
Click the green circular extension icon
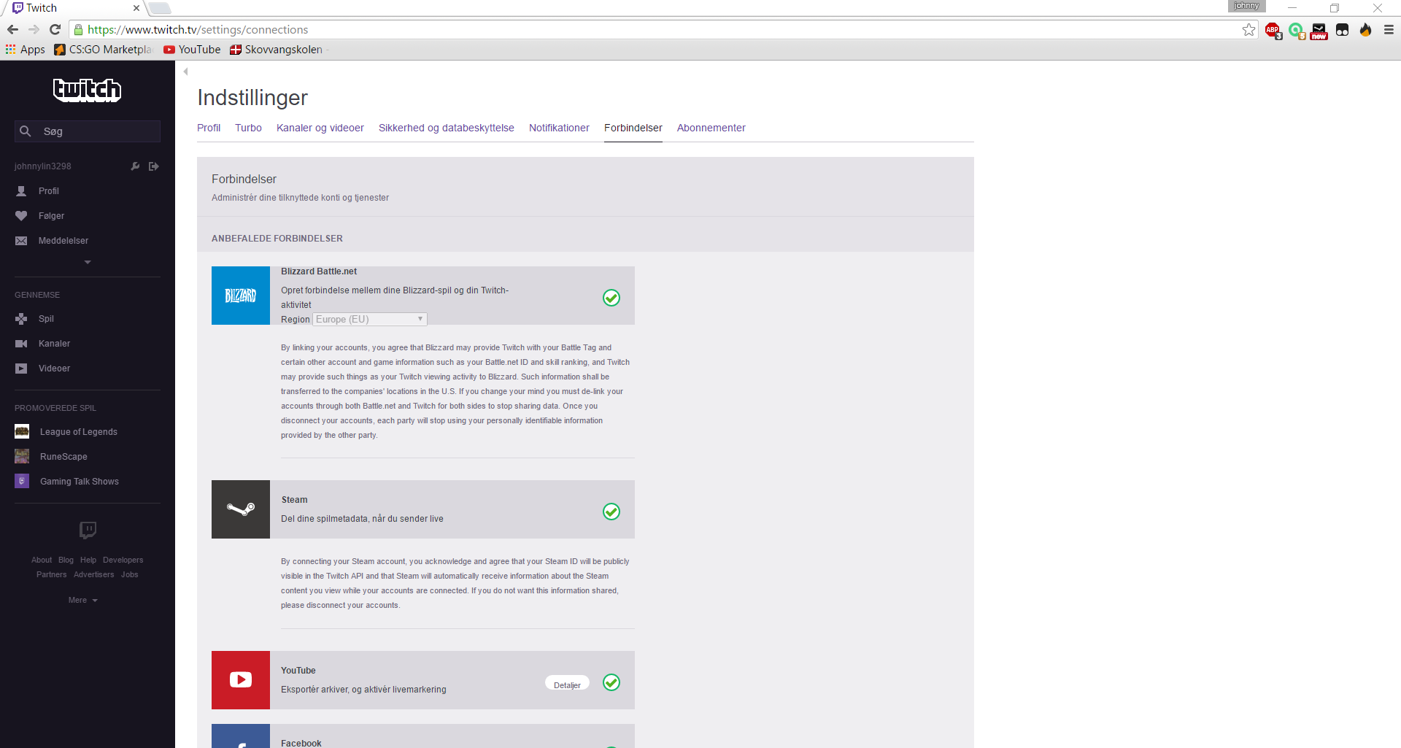point(1297,31)
